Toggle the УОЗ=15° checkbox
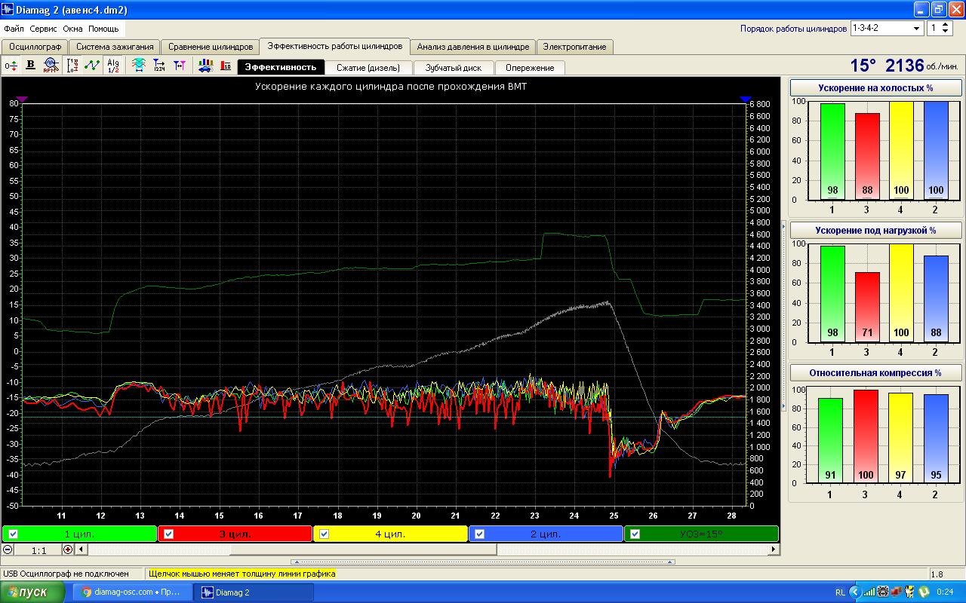The height and width of the screenshot is (603, 966). (635, 534)
